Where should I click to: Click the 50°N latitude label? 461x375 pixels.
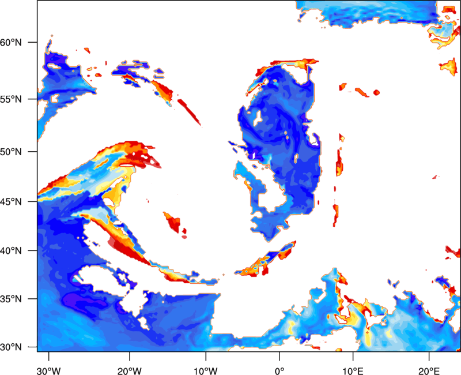pyautogui.click(x=11, y=152)
